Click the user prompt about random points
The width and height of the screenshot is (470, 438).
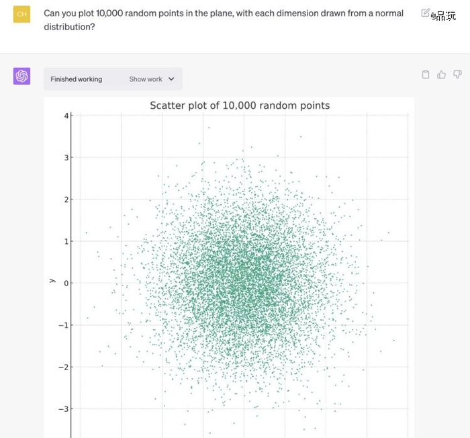click(224, 19)
